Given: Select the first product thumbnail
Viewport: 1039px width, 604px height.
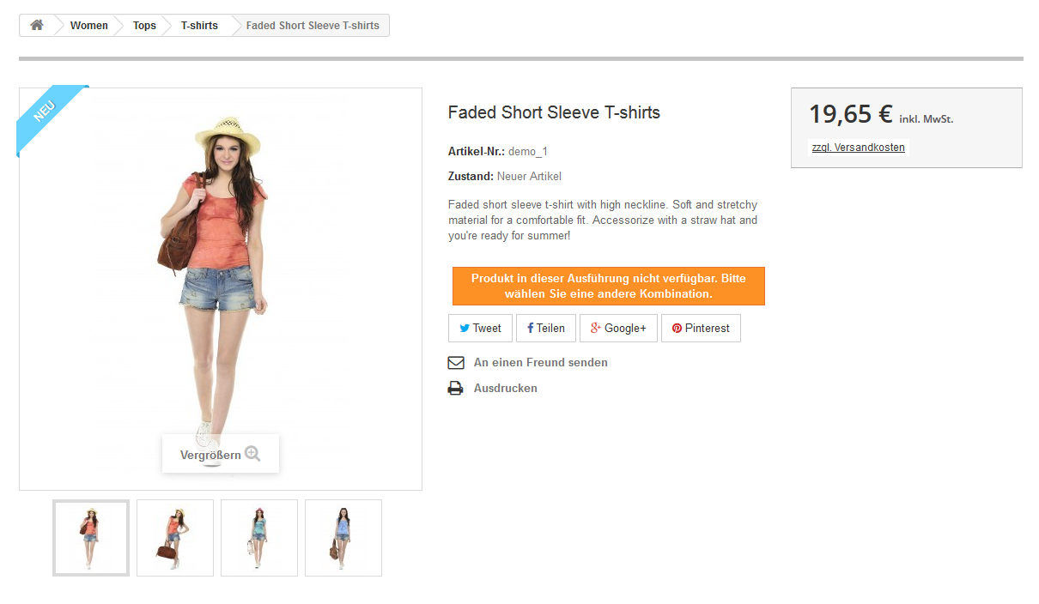Looking at the screenshot, I should click(x=91, y=538).
